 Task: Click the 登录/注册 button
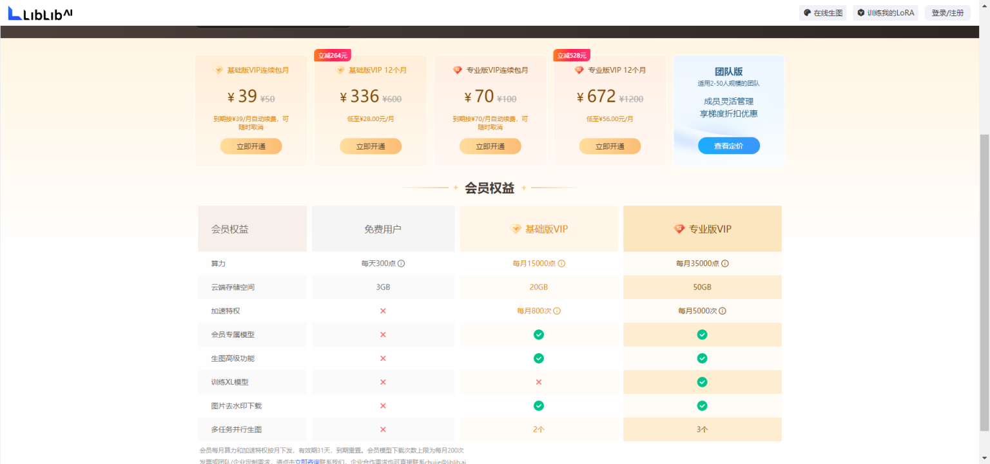[947, 13]
